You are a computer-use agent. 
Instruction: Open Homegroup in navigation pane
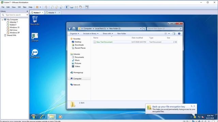(x=77, y=73)
